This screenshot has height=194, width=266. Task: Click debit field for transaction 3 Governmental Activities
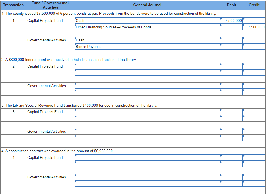point(231,131)
